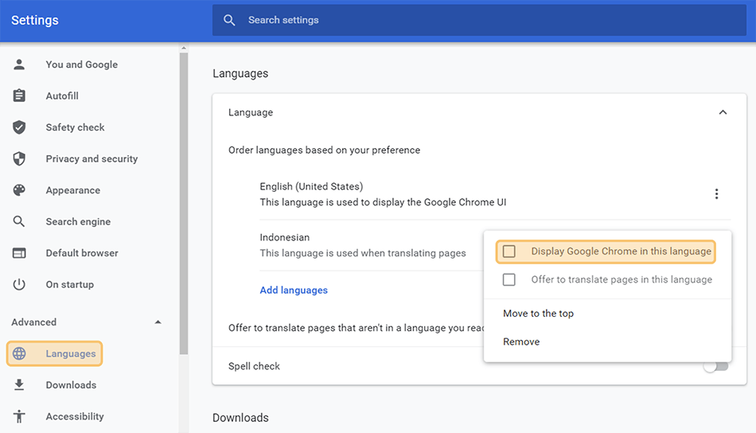Open the Appearance settings

click(x=73, y=190)
